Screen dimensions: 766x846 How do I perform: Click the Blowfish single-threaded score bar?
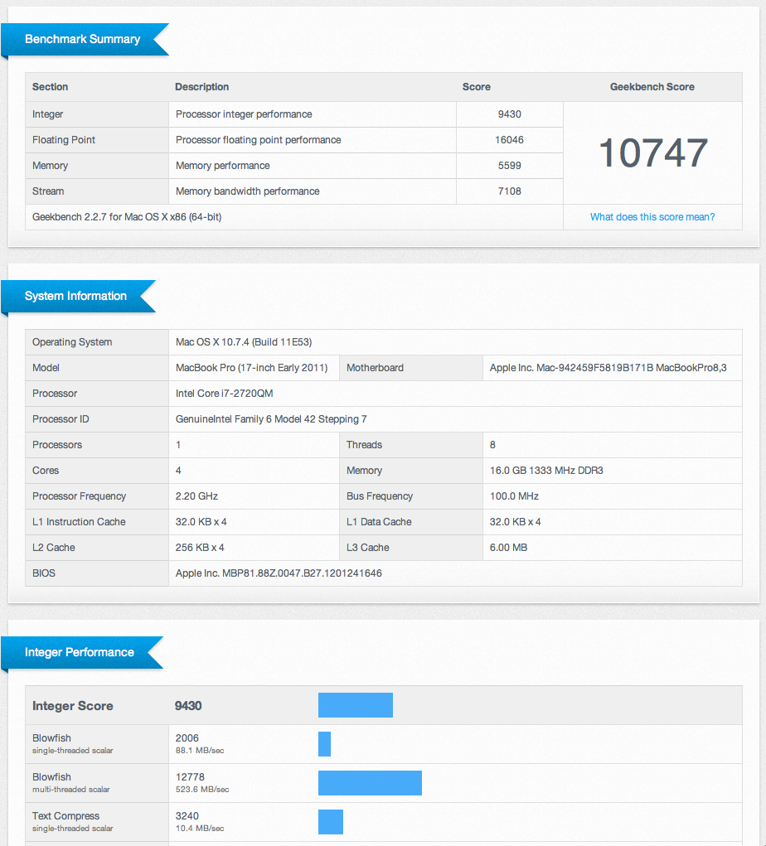coord(324,744)
